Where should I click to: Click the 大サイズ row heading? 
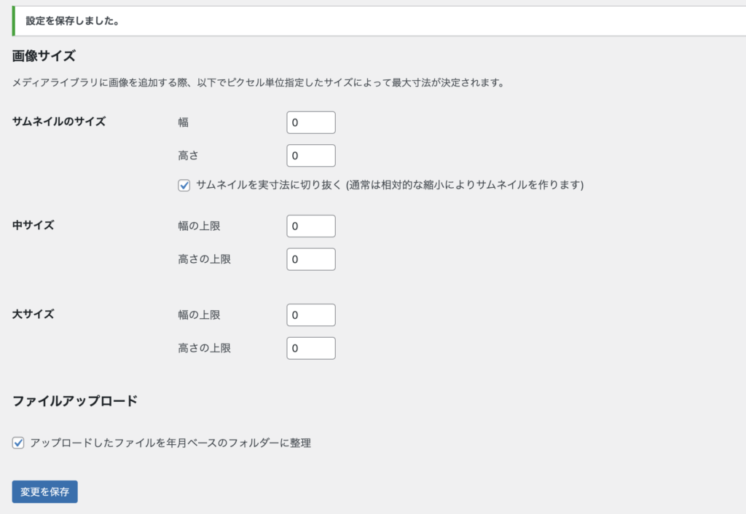[x=34, y=315]
